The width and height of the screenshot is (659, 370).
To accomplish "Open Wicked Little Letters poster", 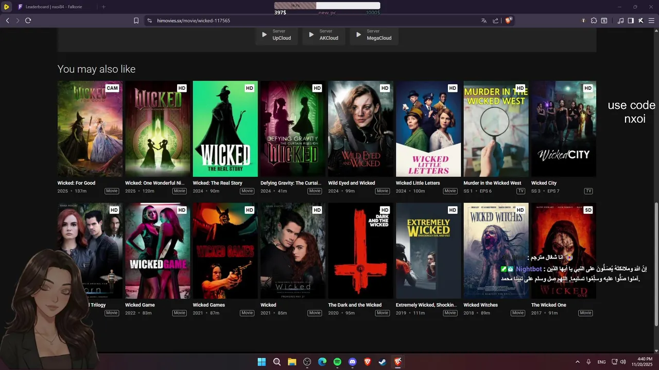I will pos(428,128).
